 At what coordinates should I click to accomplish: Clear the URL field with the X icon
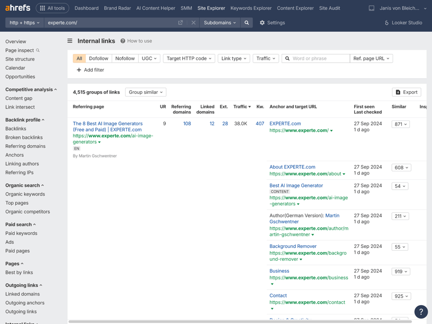[193, 23]
